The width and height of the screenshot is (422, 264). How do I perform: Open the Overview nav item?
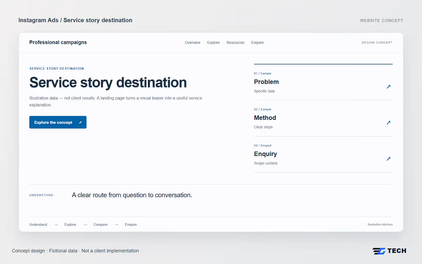pos(193,43)
